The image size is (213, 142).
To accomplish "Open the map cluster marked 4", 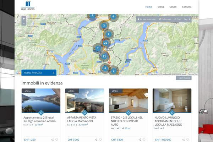I will pyautogui.click(x=113, y=17).
